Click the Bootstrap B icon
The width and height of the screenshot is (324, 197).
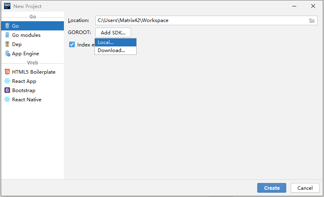7,90
